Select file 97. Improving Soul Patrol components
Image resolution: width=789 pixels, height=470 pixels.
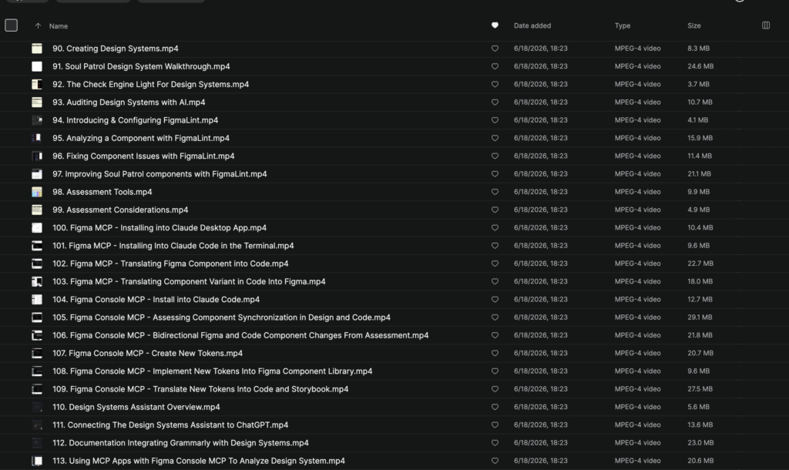click(159, 174)
